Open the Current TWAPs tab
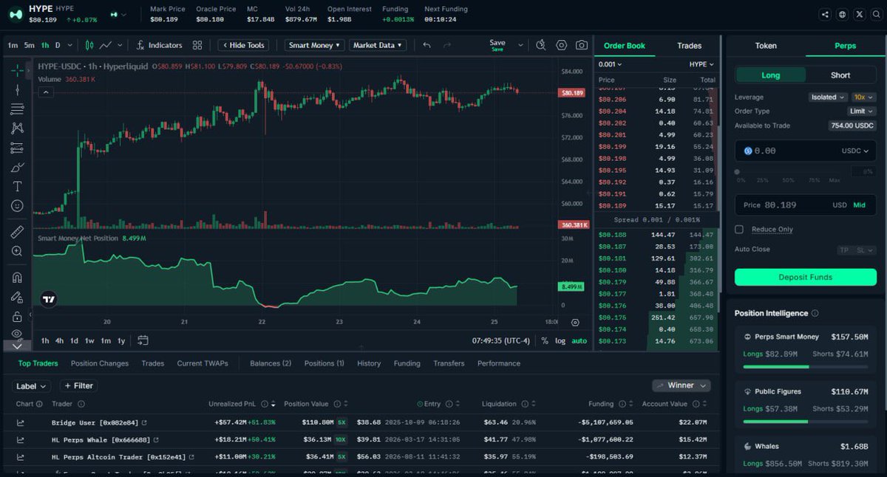 [203, 363]
